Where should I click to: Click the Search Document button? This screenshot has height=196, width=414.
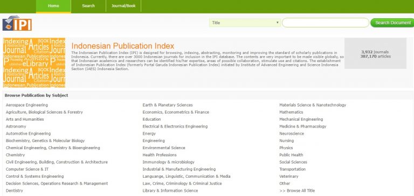[392, 23]
